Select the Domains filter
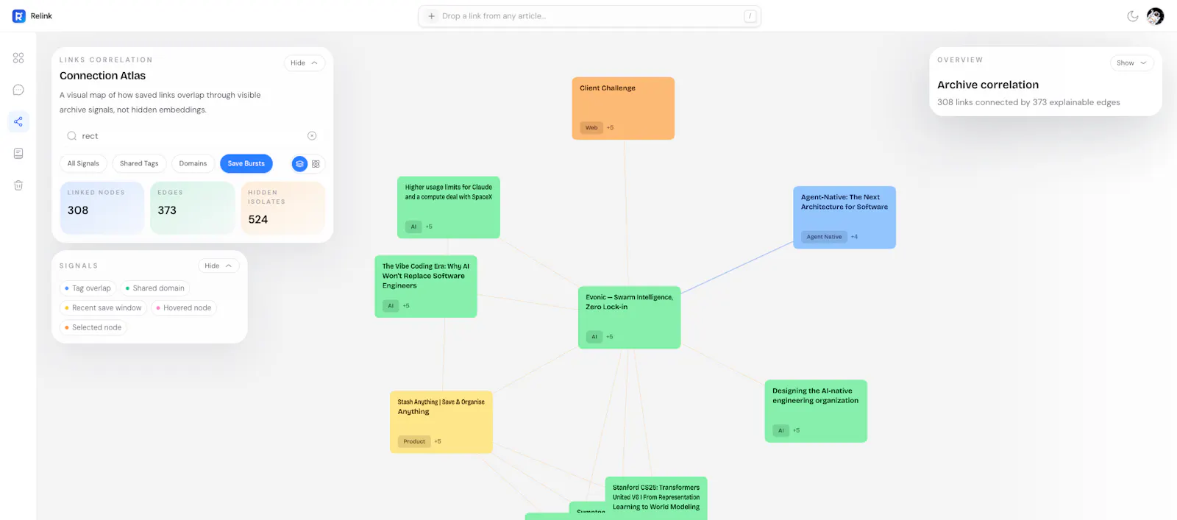Screen dimensions: 1177x520 point(193,164)
